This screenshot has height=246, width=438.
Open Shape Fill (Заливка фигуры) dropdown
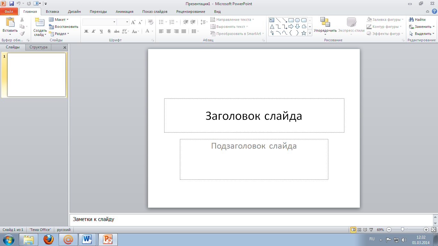point(384,20)
